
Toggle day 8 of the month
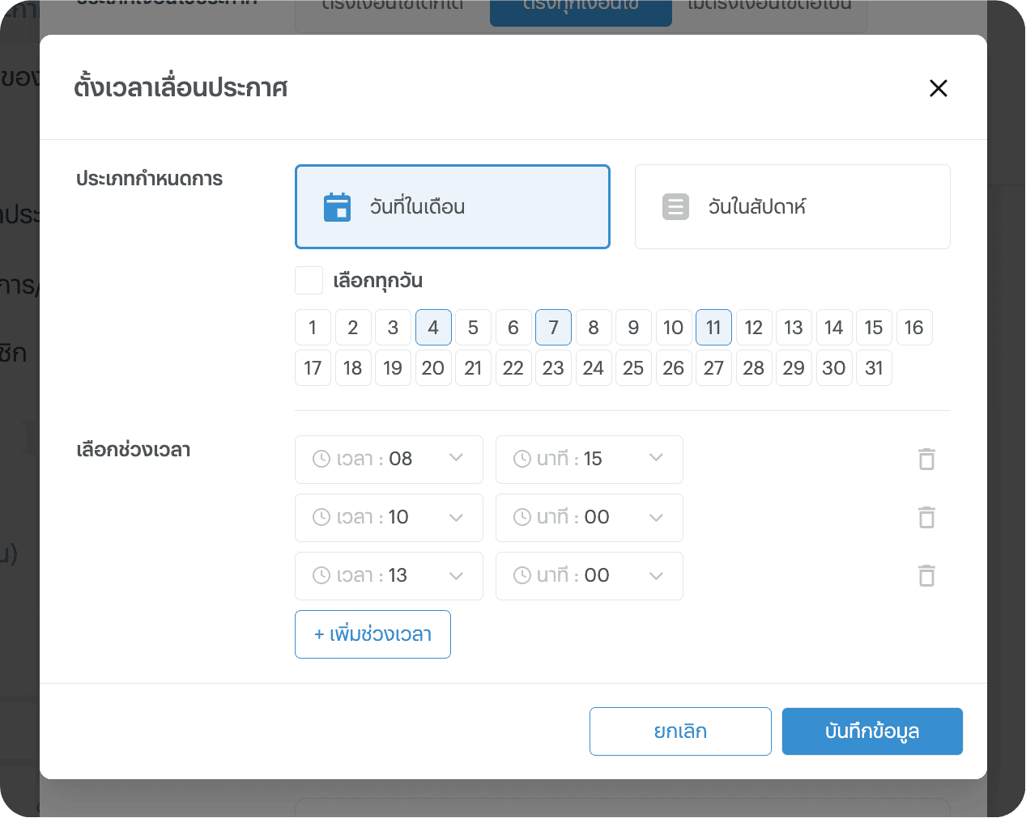594,328
